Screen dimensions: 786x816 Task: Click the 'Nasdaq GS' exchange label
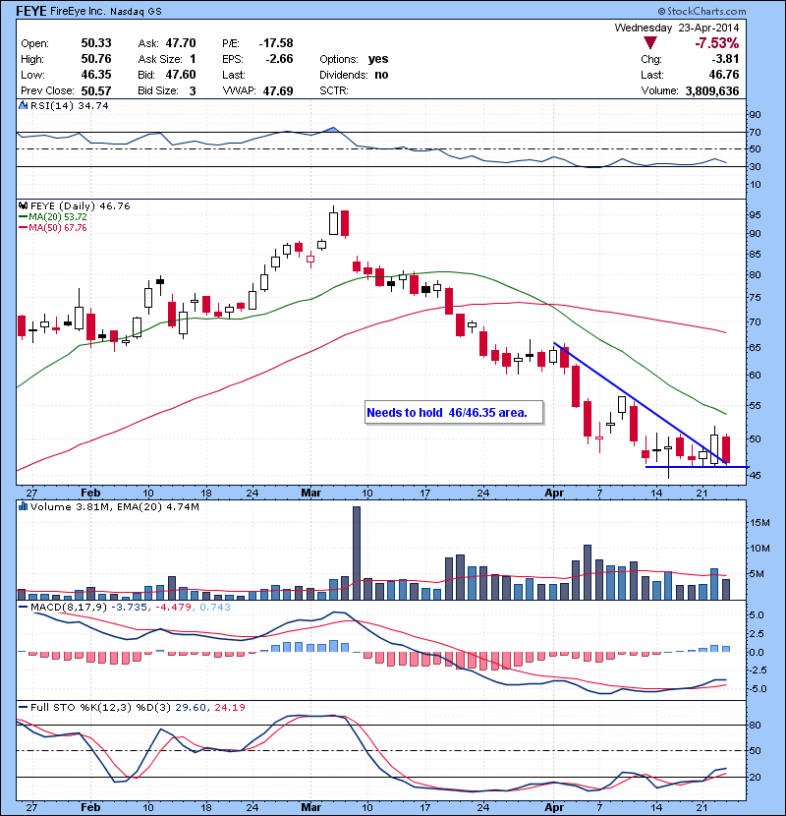(136, 12)
